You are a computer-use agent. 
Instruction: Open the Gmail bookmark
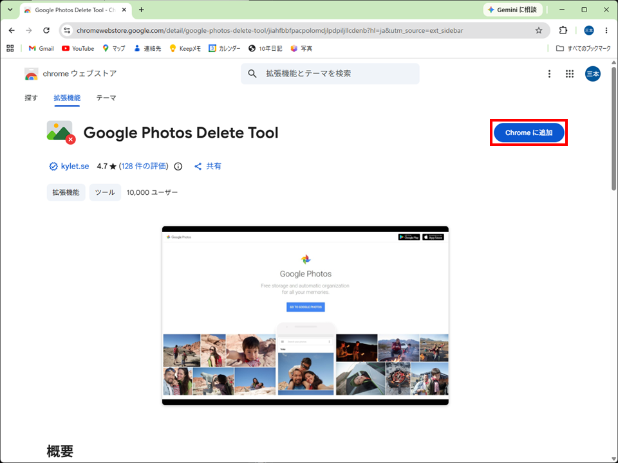click(41, 48)
